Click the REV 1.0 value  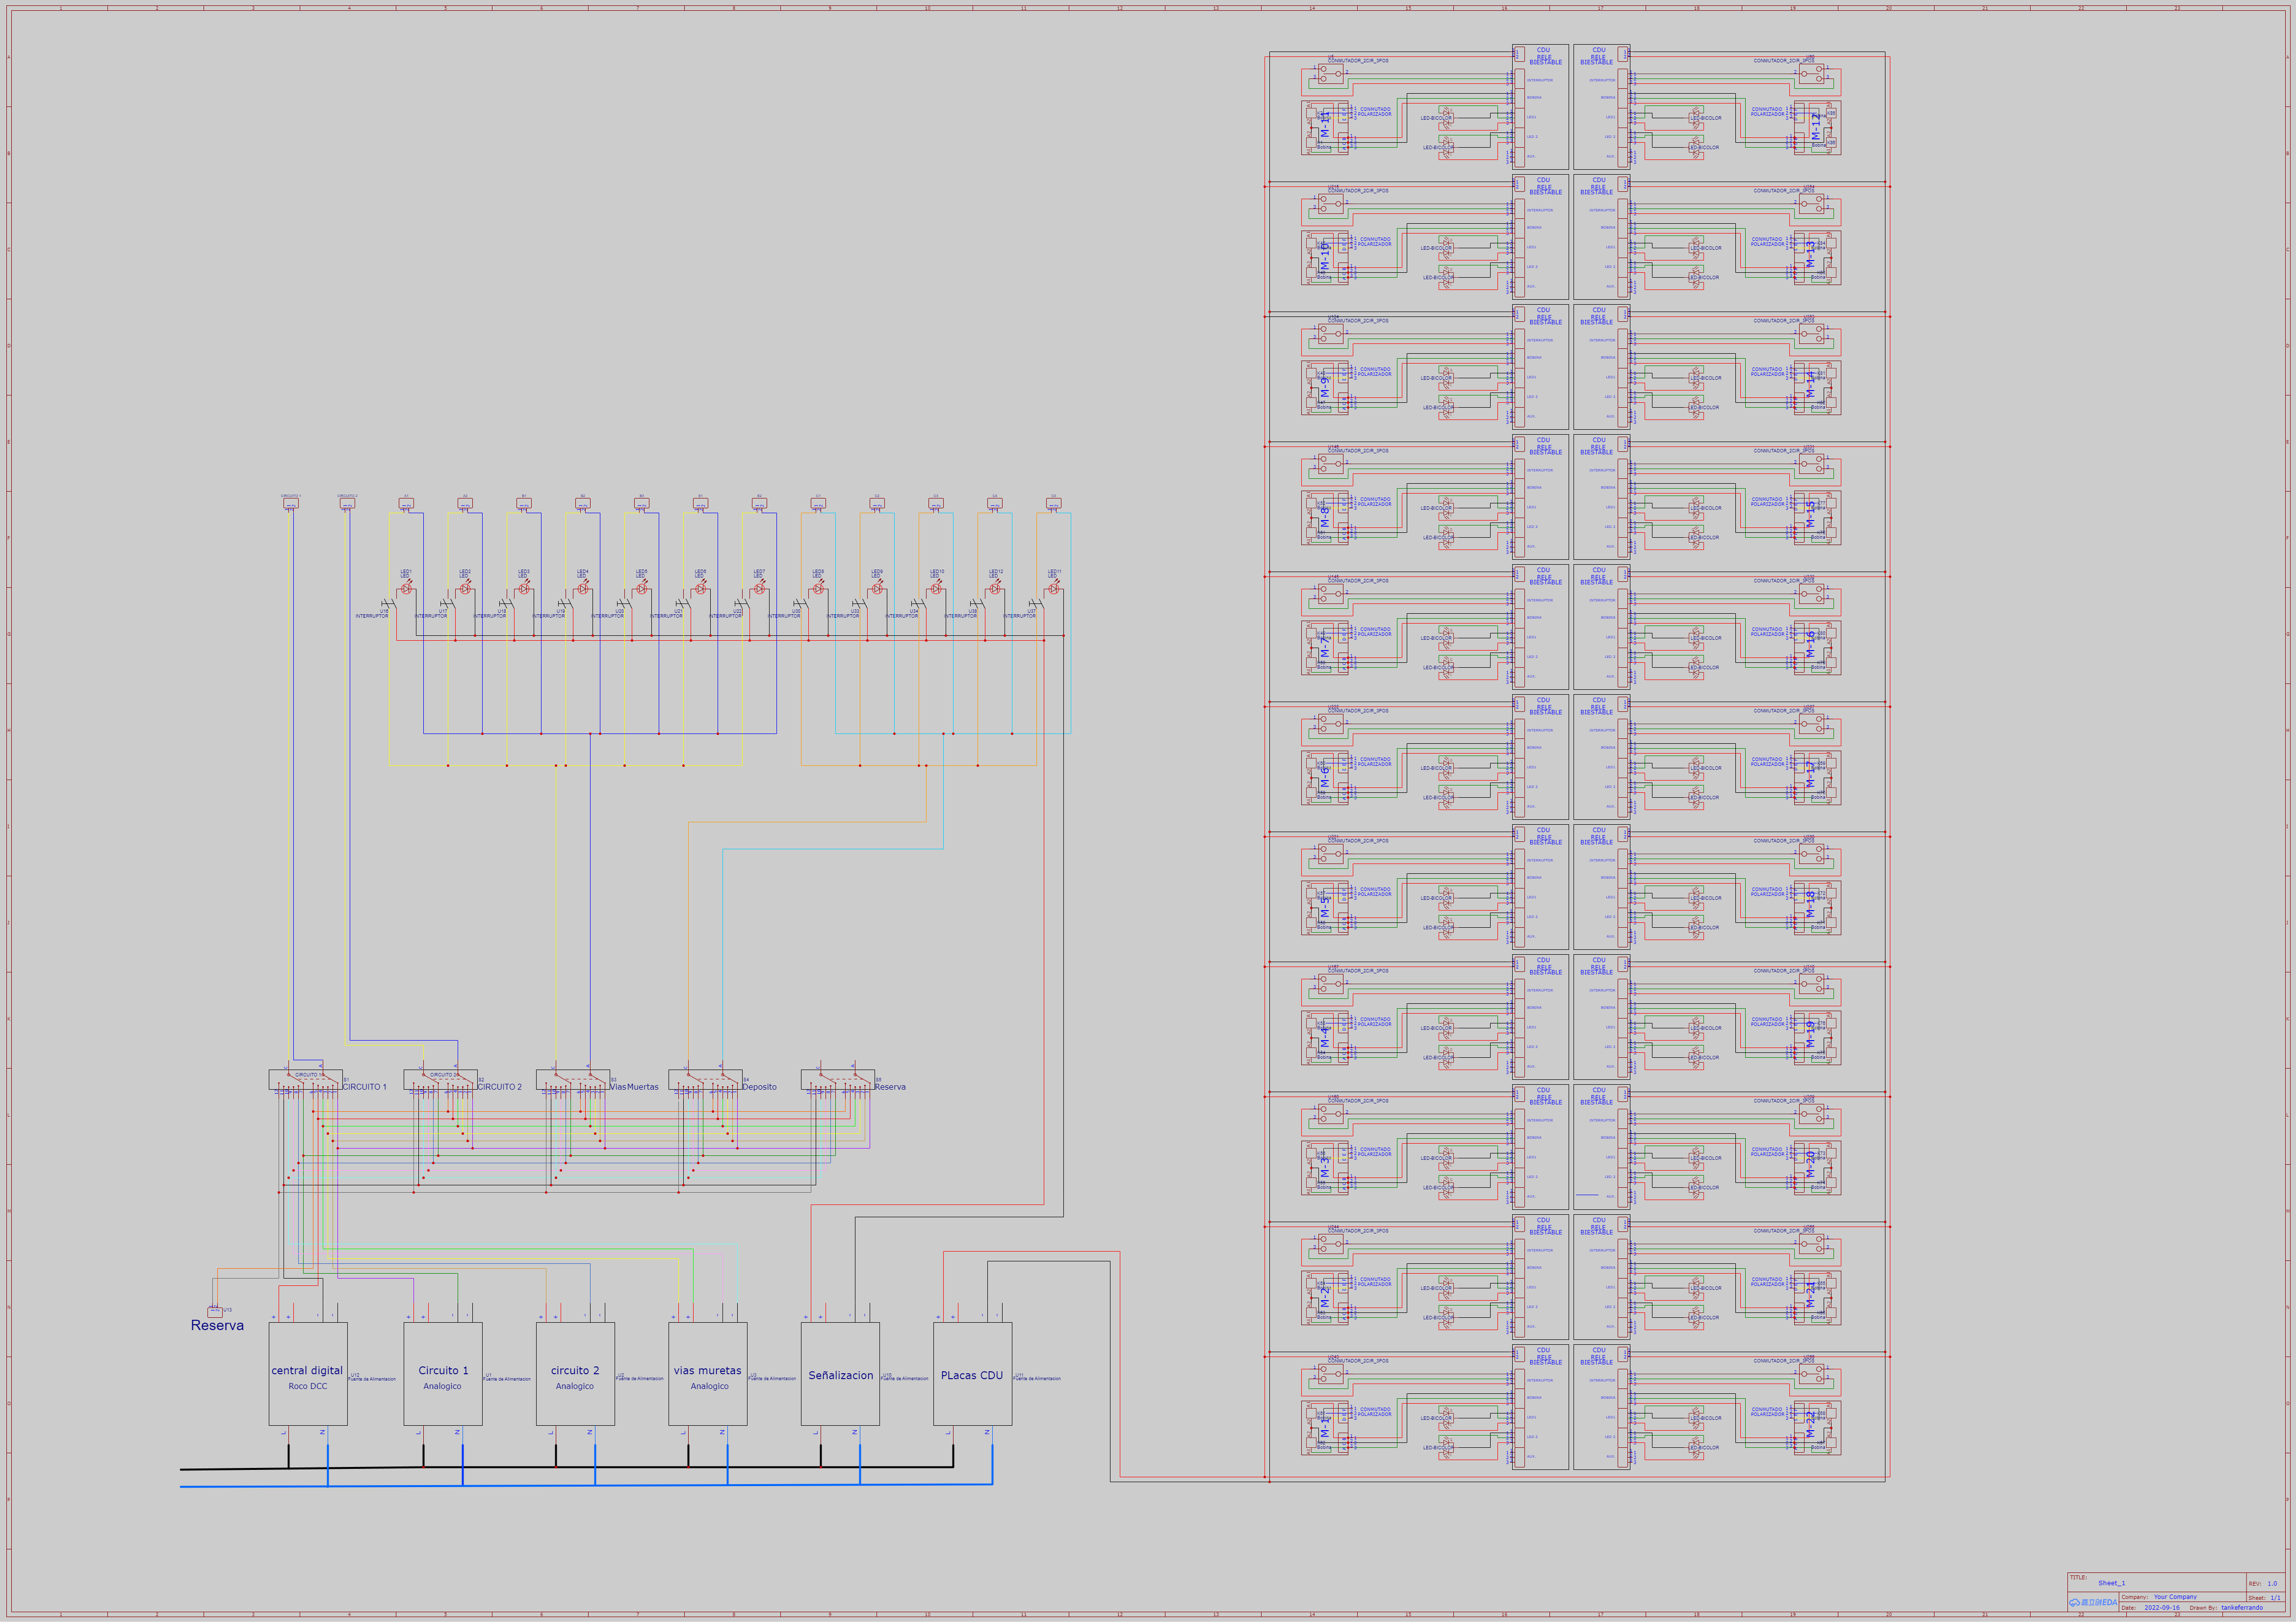(2272, 1584)
